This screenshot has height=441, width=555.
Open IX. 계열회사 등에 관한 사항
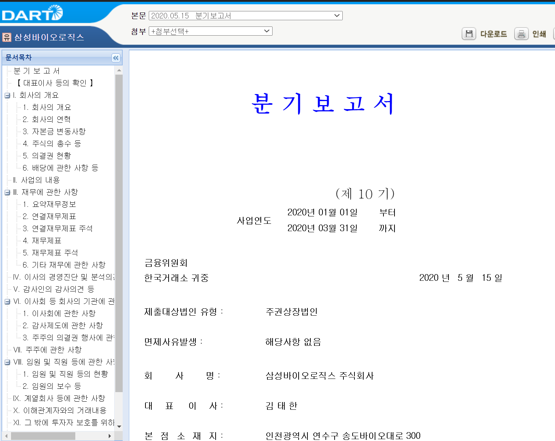(x=59, y=398)
